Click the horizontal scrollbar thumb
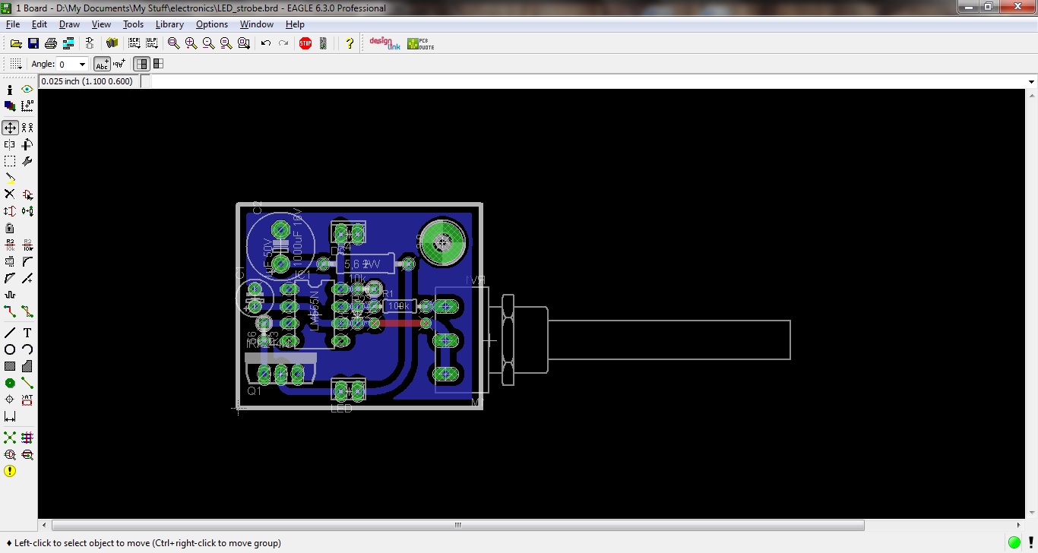 pos(457,525)
